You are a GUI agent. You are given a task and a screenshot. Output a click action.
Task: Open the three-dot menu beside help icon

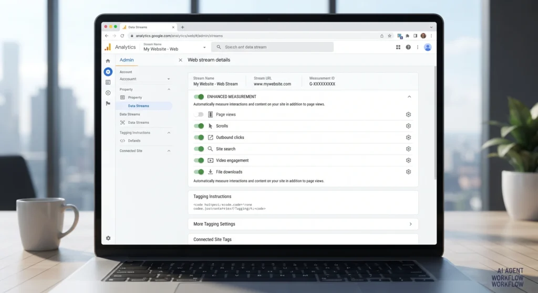[418, 47]
